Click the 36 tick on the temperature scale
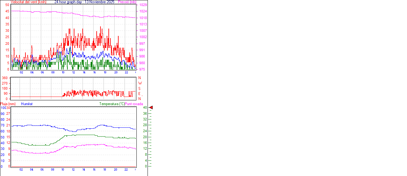The width and height of the screenshot is (407, 176). pos(145,113)
